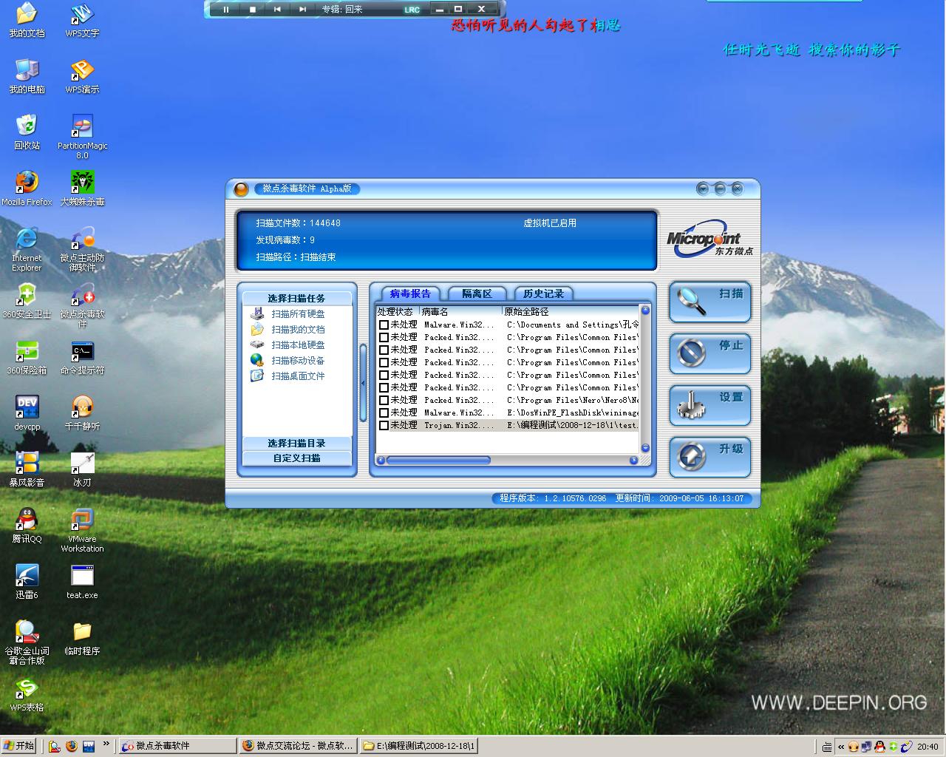Open Settings (设置) in antivirus
This screenshot has height=757, width=946.
click(710, 405)
